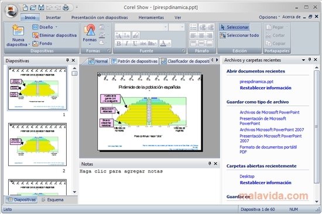Toggle align left in Párrafo group
The width and height of the screenshot is (322, 214).
193,36
